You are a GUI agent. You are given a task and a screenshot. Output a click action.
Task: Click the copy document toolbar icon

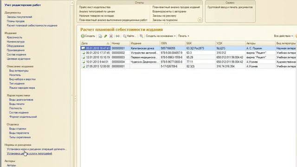100,36
